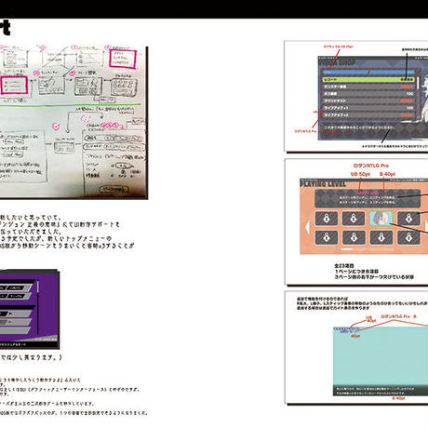This screenshot has height=428, width=428.
Task: Click the left page arrow in Playing Level mockup
Action: click(307, 227)
